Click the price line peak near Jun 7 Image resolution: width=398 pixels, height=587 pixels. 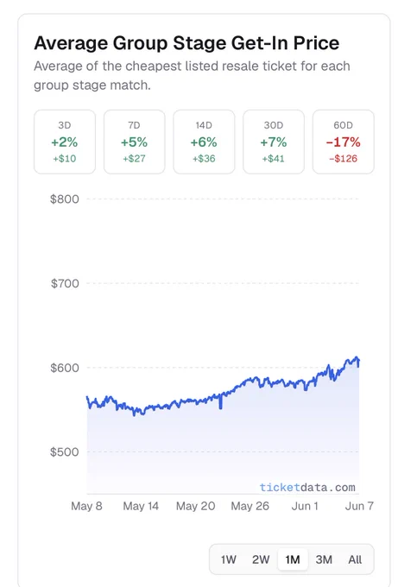(357, 358)
